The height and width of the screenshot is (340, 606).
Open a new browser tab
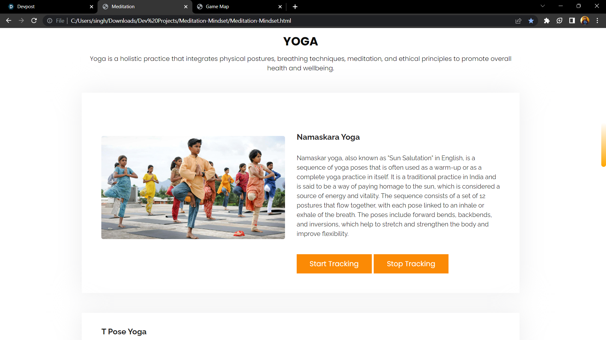295,7
